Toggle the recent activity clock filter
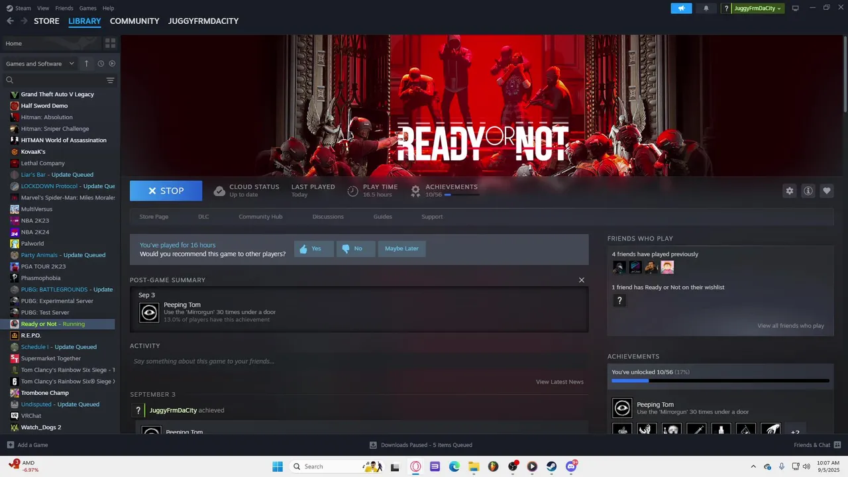The width and height of the screenshot is (848, 477). pos(101,64)
